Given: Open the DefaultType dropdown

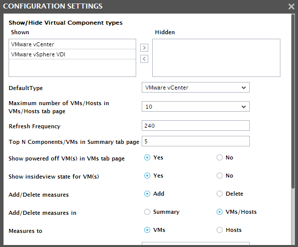Looking at the screenshot, I should (x=195, y=88).
